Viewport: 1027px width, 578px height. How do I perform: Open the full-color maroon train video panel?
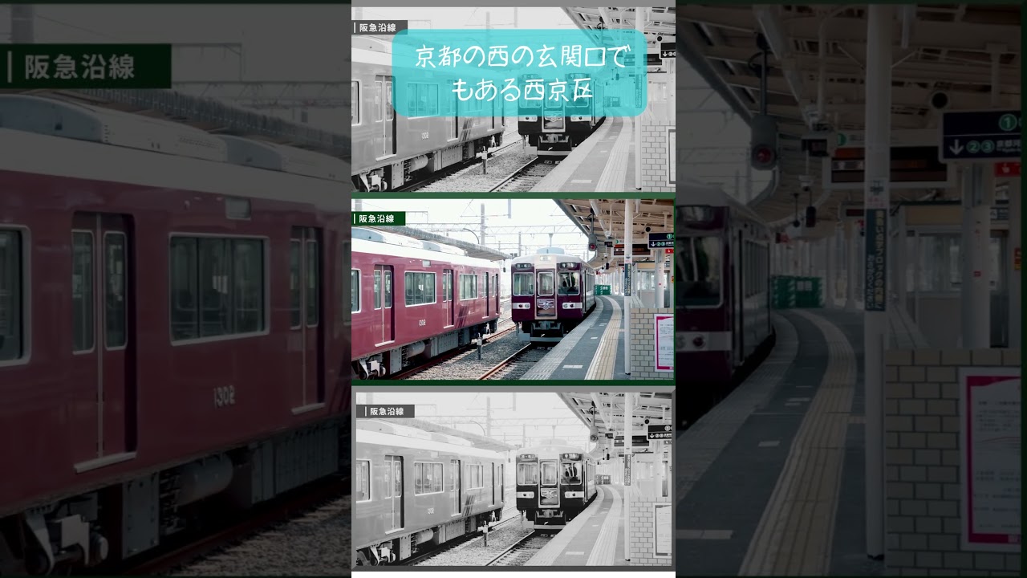coord(513,289)
